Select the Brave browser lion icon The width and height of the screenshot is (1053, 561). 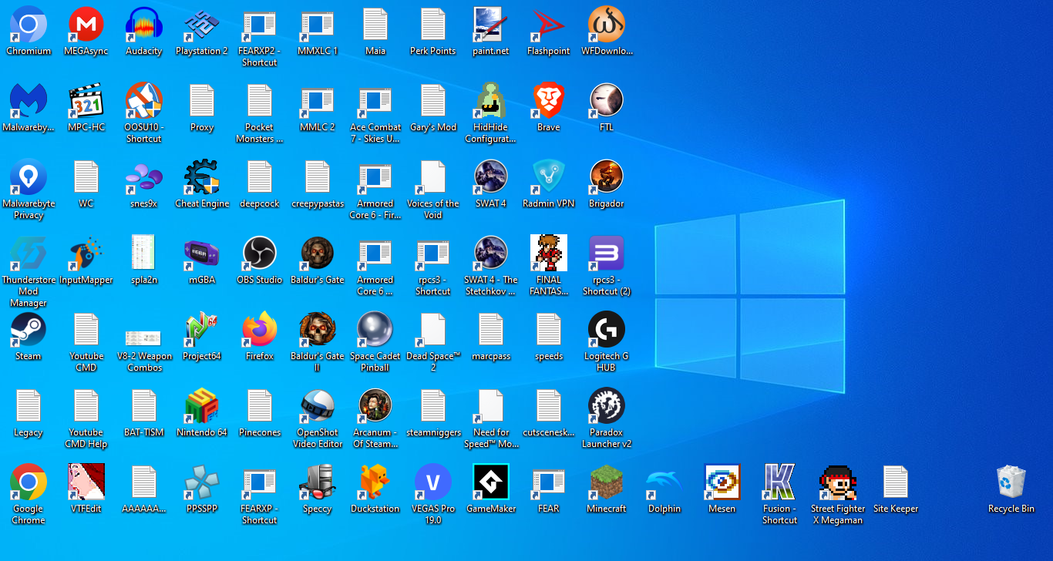pyautogui.click(x=549, y=101)
